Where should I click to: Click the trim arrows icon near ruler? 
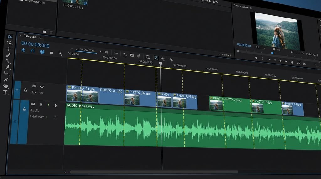click(x=171, y=60)
